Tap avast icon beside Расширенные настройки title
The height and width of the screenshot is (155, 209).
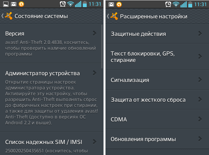[114, 16]
